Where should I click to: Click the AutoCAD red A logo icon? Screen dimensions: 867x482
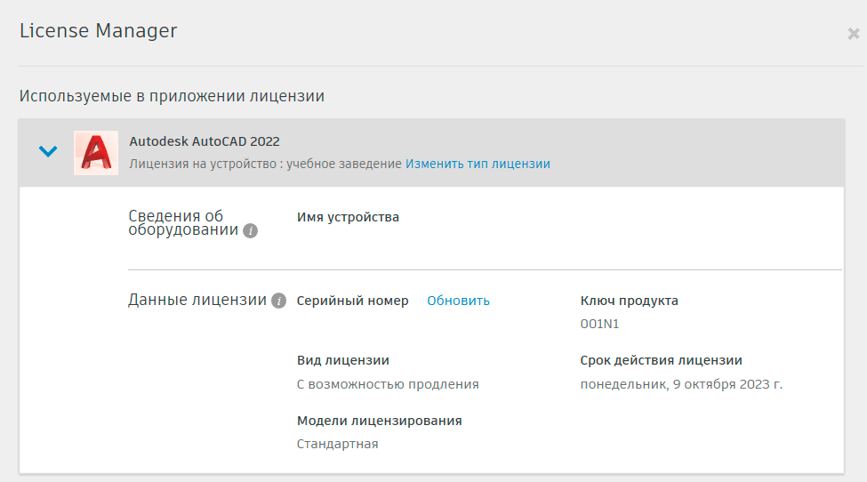pyautogui.click(x=96, y=153)
